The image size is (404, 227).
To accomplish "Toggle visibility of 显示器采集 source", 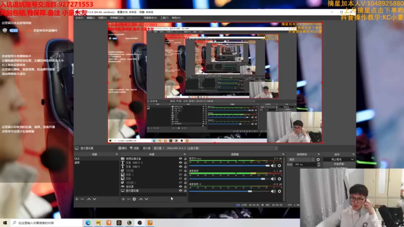I will click(x=180, y=191).
